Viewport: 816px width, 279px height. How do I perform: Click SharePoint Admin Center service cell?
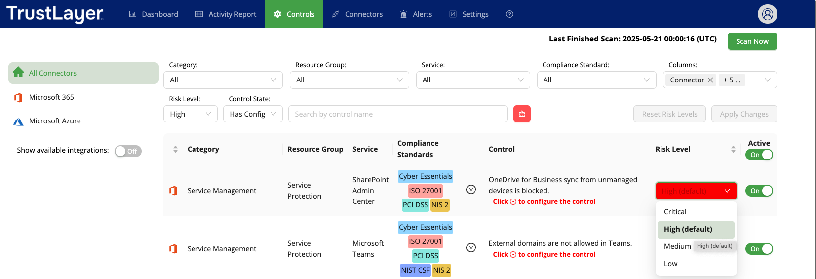coord(371,191)
